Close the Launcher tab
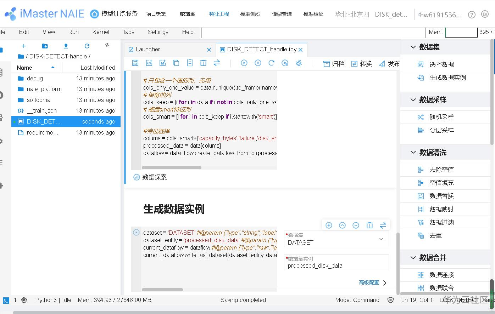The height and width of the screenshot is (314, 495). click(x=209, y=50)
